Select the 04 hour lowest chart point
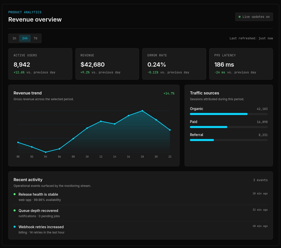 pyautogui.click(x=46, y=152)
